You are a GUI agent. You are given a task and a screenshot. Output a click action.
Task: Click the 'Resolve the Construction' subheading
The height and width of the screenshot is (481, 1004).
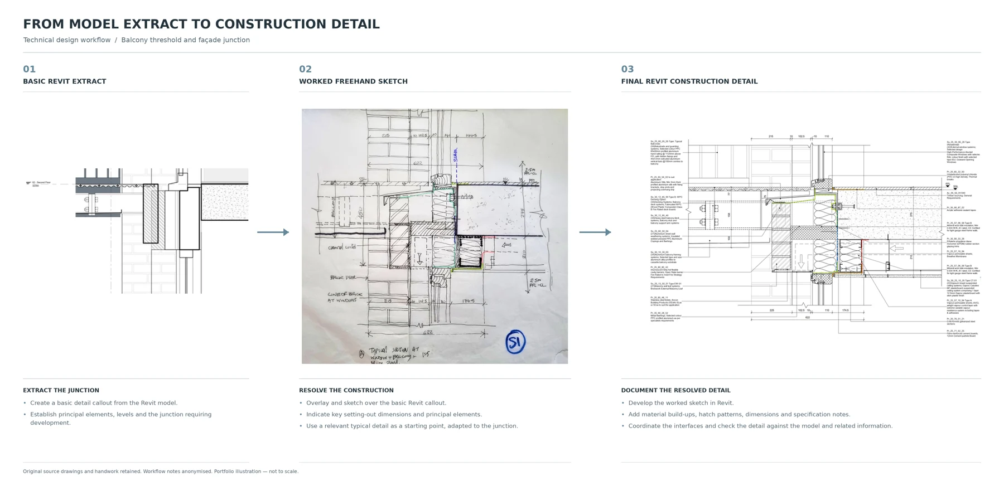pos(346,391)
